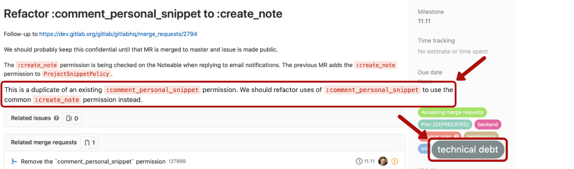Click the related merge requests count icon
Image resolution: width=574 pixels, height=169 pixels.
(x=87, y=143)
